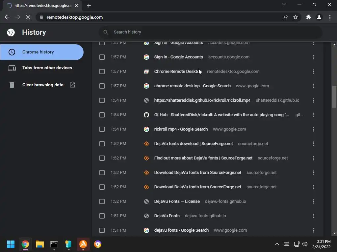Check the rickroll.mp4 URL entry
337x252 pixels.
pos(102,100)
